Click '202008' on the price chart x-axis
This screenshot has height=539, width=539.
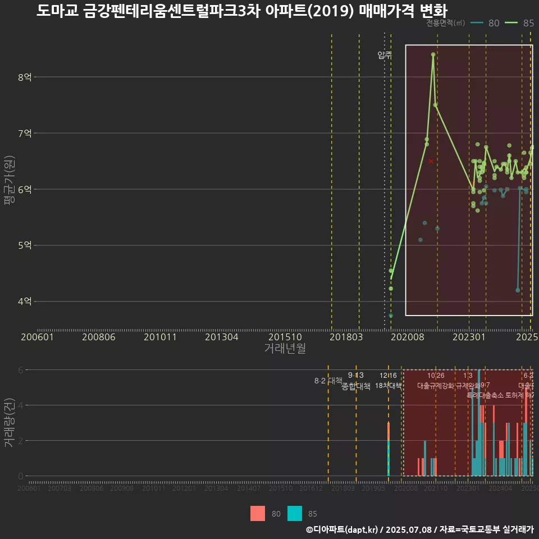408,337
